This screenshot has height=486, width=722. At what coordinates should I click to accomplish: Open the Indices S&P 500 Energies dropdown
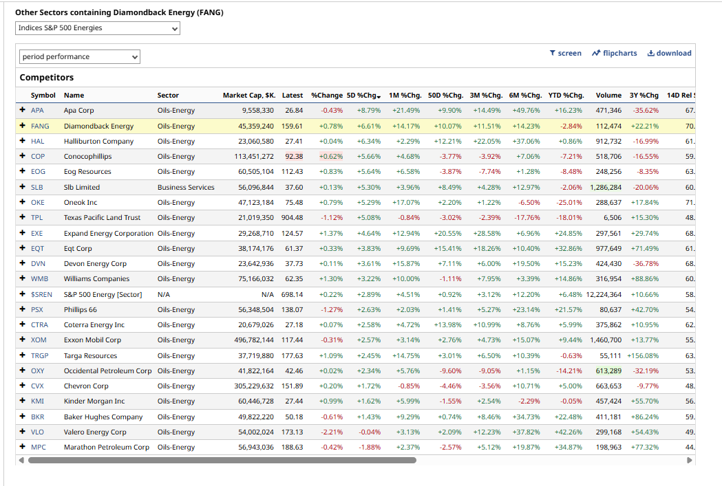(x=98, y=28)
